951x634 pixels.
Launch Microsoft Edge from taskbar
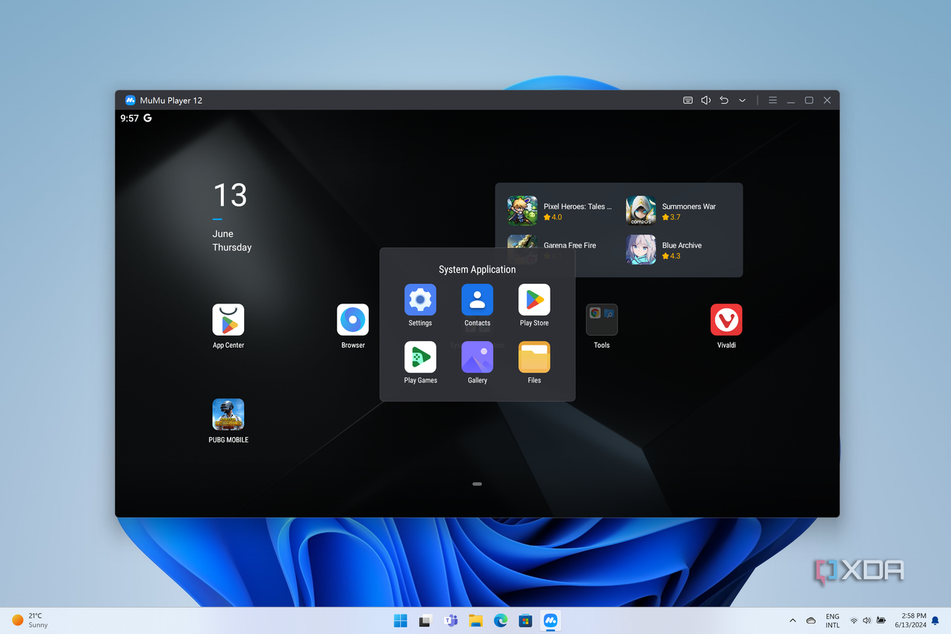(x=500, y=620)
